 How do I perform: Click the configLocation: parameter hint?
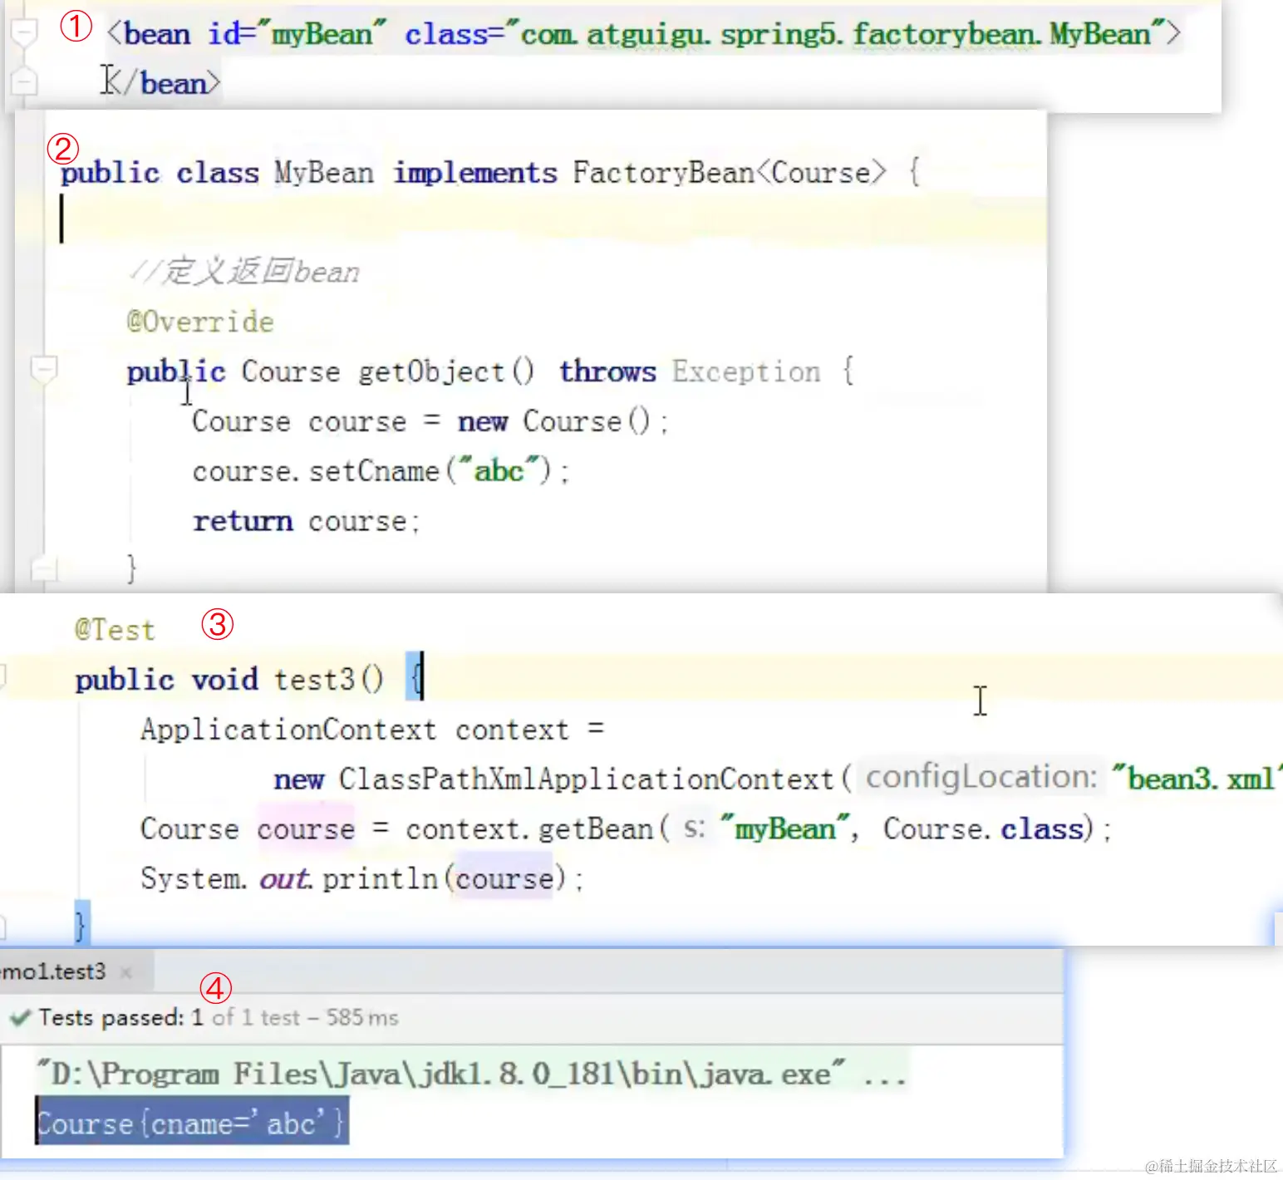pos(981,778)
